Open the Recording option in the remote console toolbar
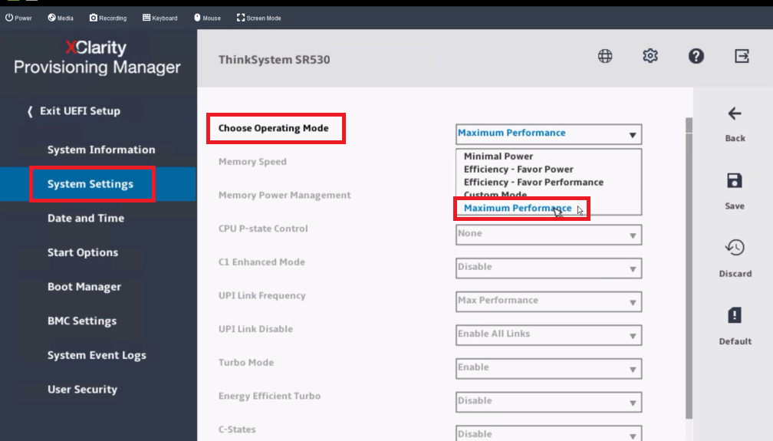Screen dimensions: 773x441 pyautogui.click(x=108, y=18)
